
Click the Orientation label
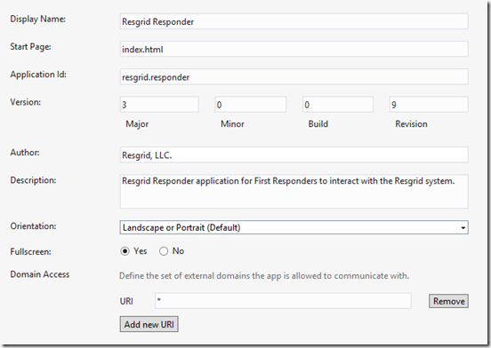tap(33, 226)
